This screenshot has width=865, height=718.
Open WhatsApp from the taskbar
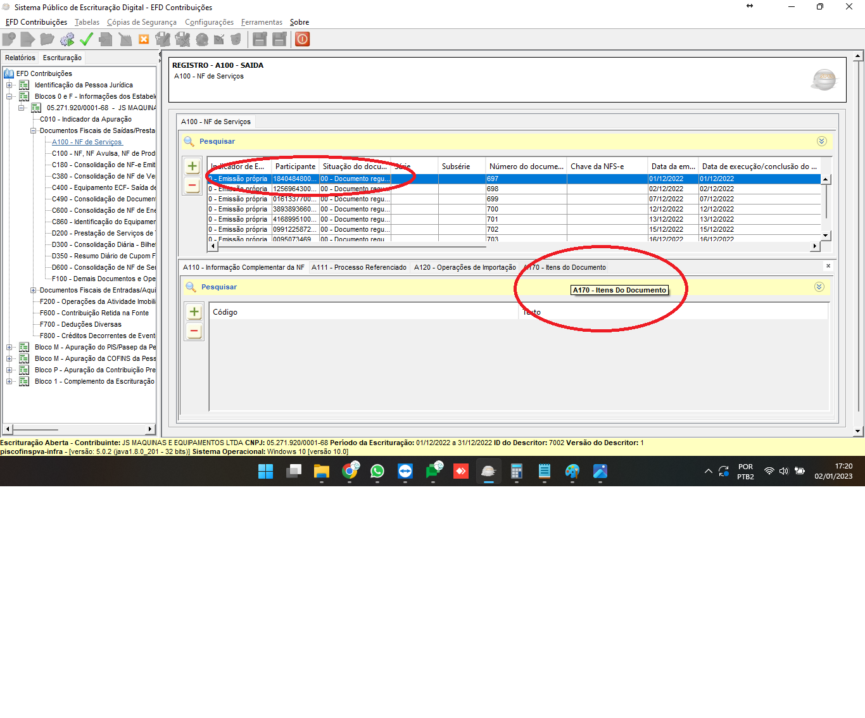point(377,471)
